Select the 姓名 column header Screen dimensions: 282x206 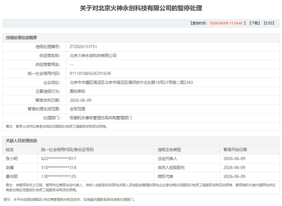pyautogui.click(x=10, y=150)
